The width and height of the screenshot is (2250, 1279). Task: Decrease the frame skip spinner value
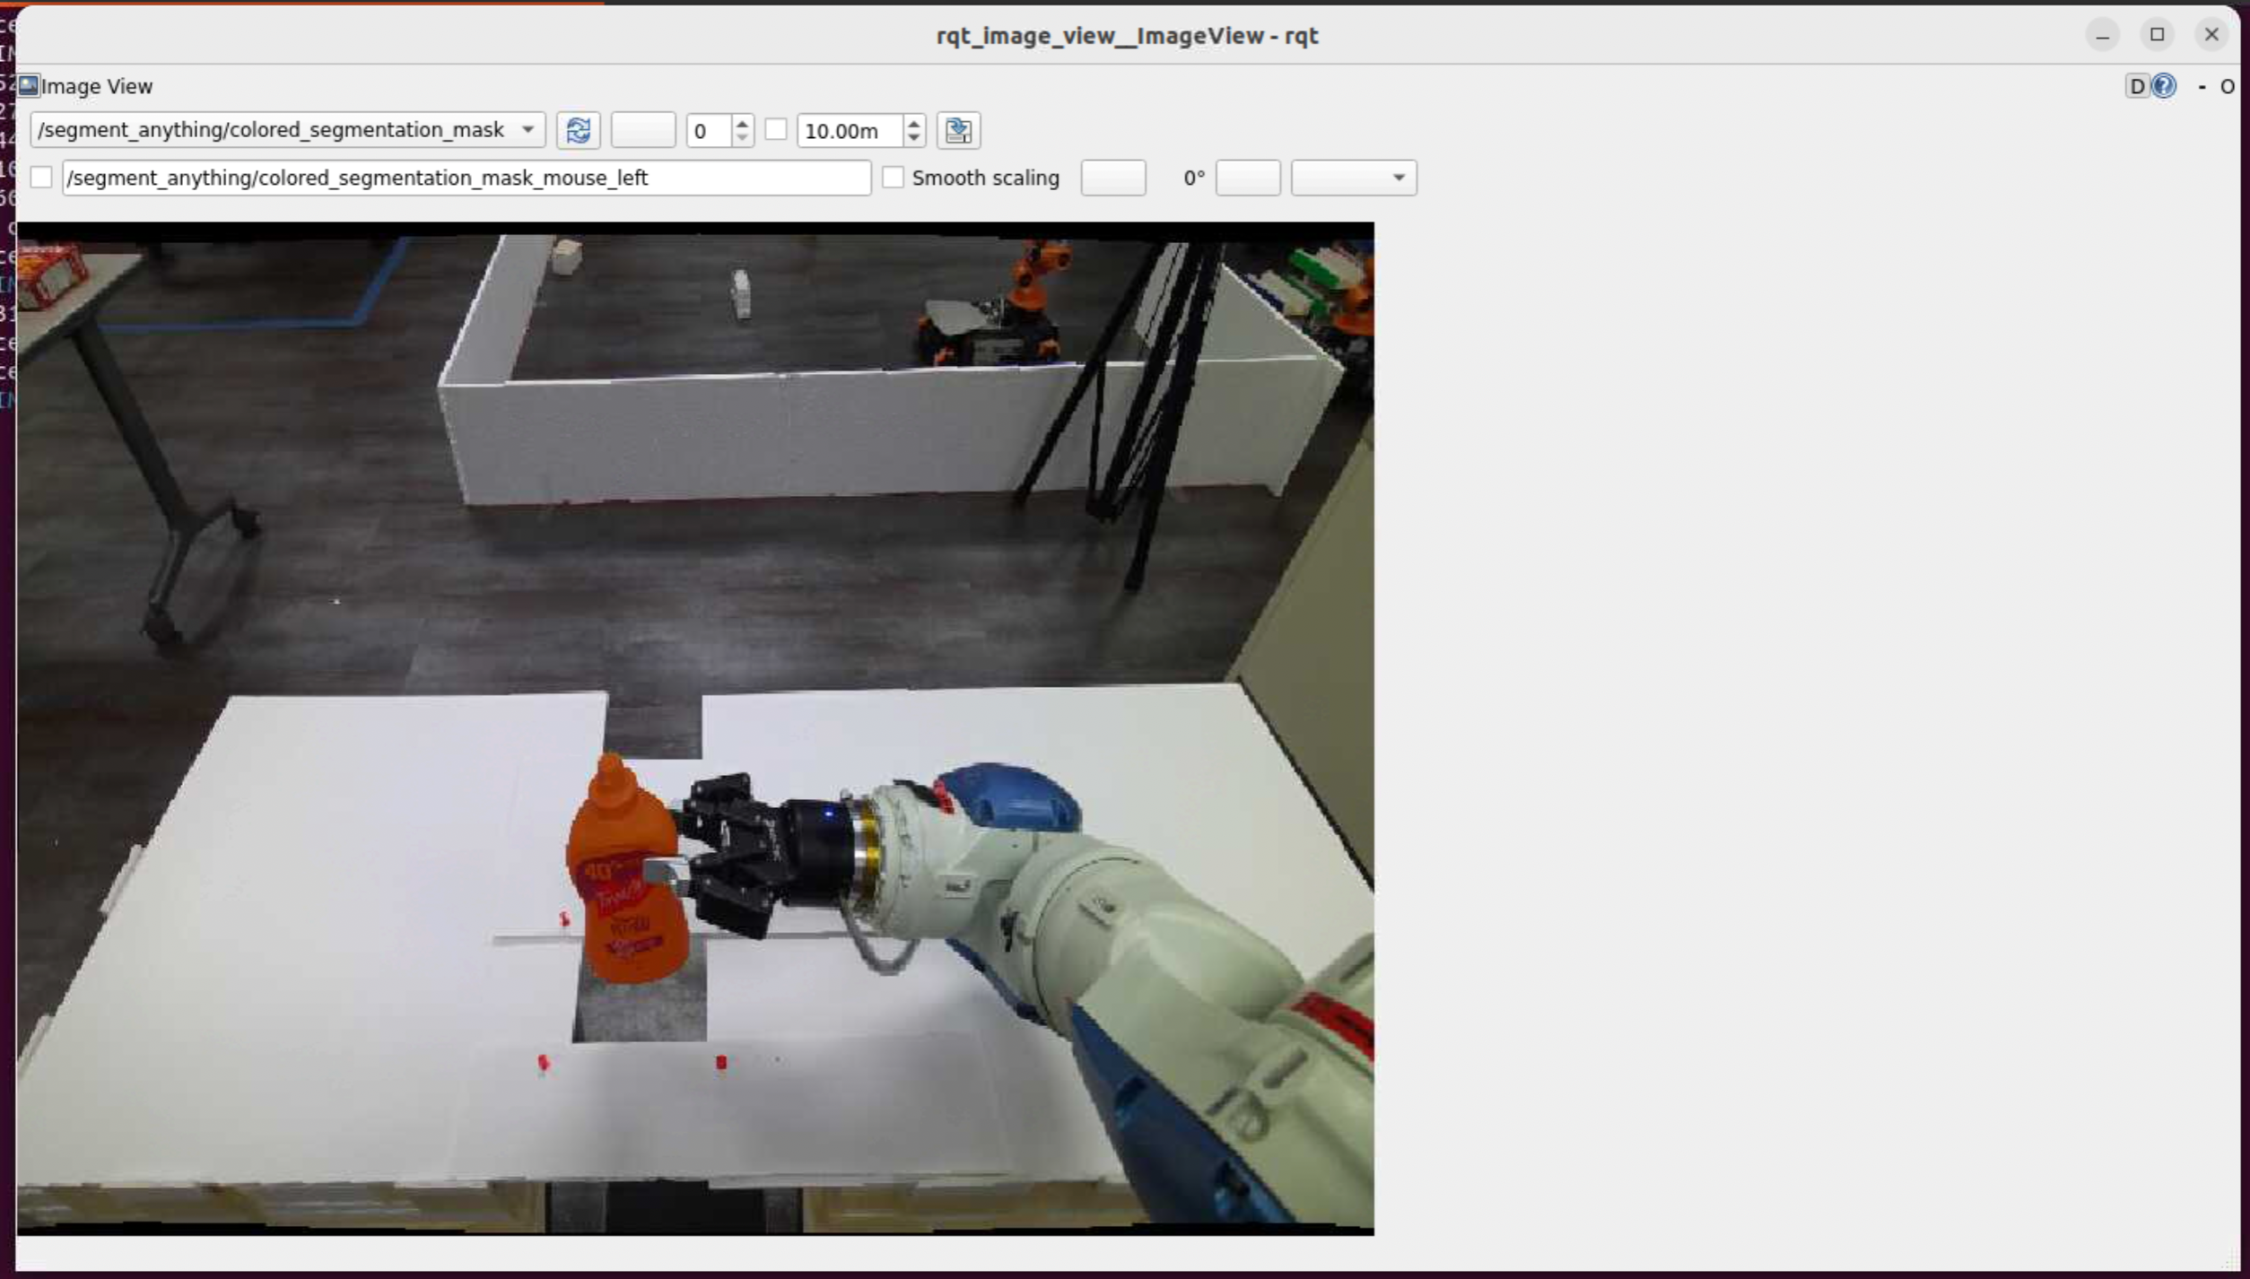[x=742, y=137]
